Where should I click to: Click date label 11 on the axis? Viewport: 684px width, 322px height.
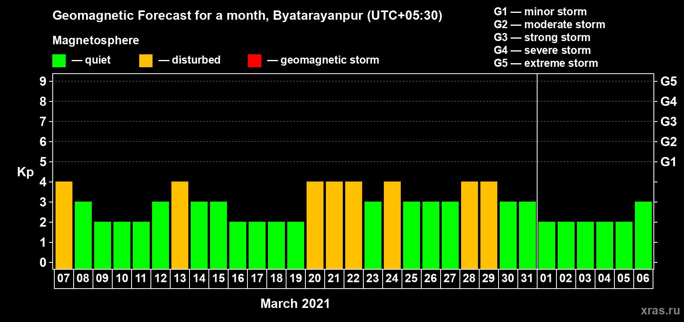pos(141,279)
